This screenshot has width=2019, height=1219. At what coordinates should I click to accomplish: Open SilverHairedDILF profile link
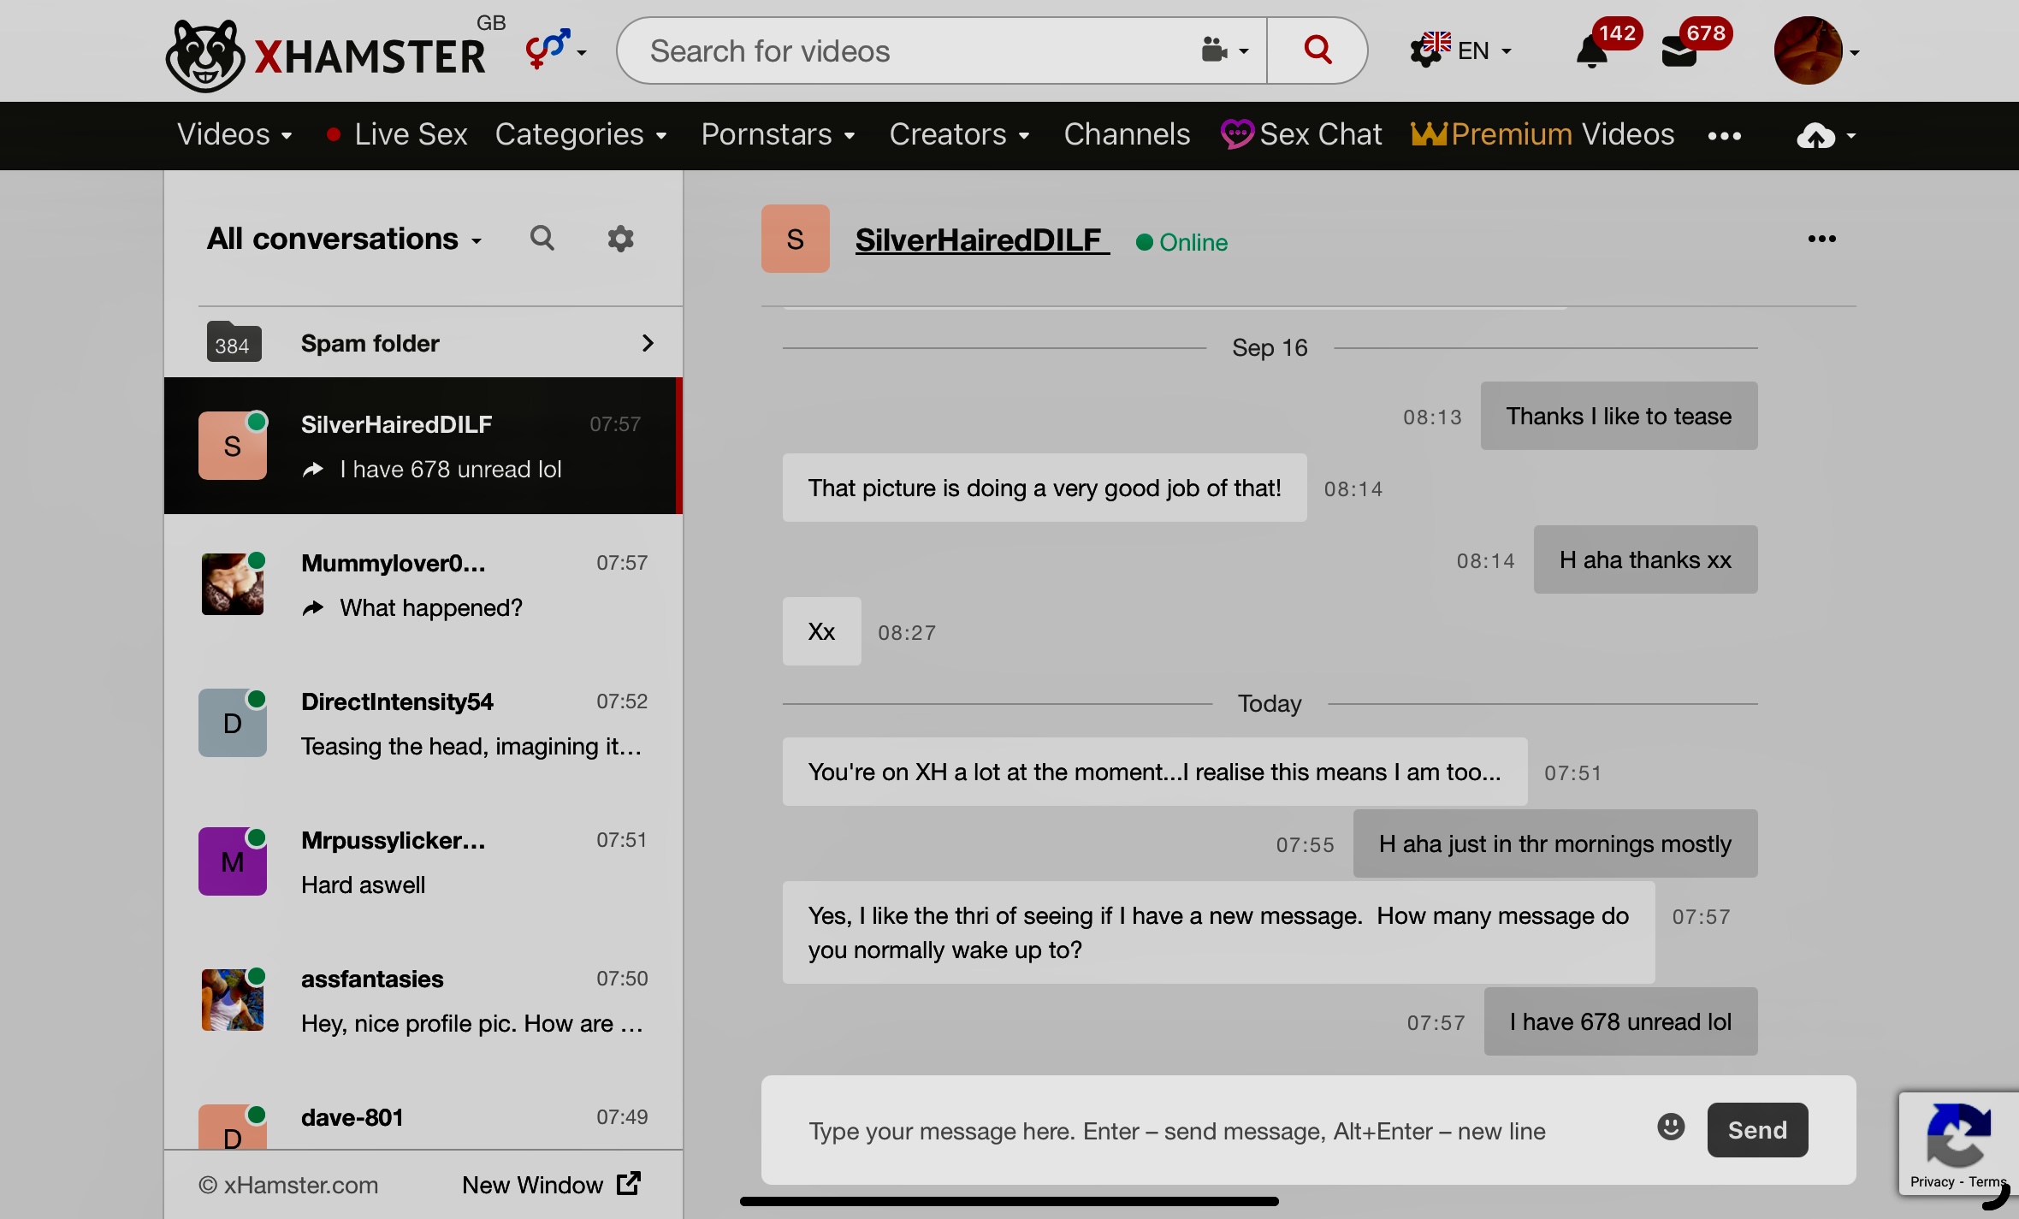click(980, 240)
